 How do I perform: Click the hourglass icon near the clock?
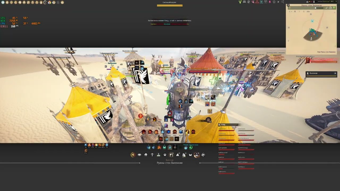pyautogui.click(x=314, y=2)
